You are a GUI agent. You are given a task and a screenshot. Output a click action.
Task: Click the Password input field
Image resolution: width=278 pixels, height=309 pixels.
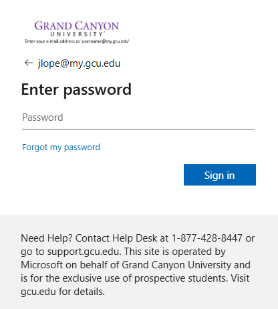tap(138, 117)
